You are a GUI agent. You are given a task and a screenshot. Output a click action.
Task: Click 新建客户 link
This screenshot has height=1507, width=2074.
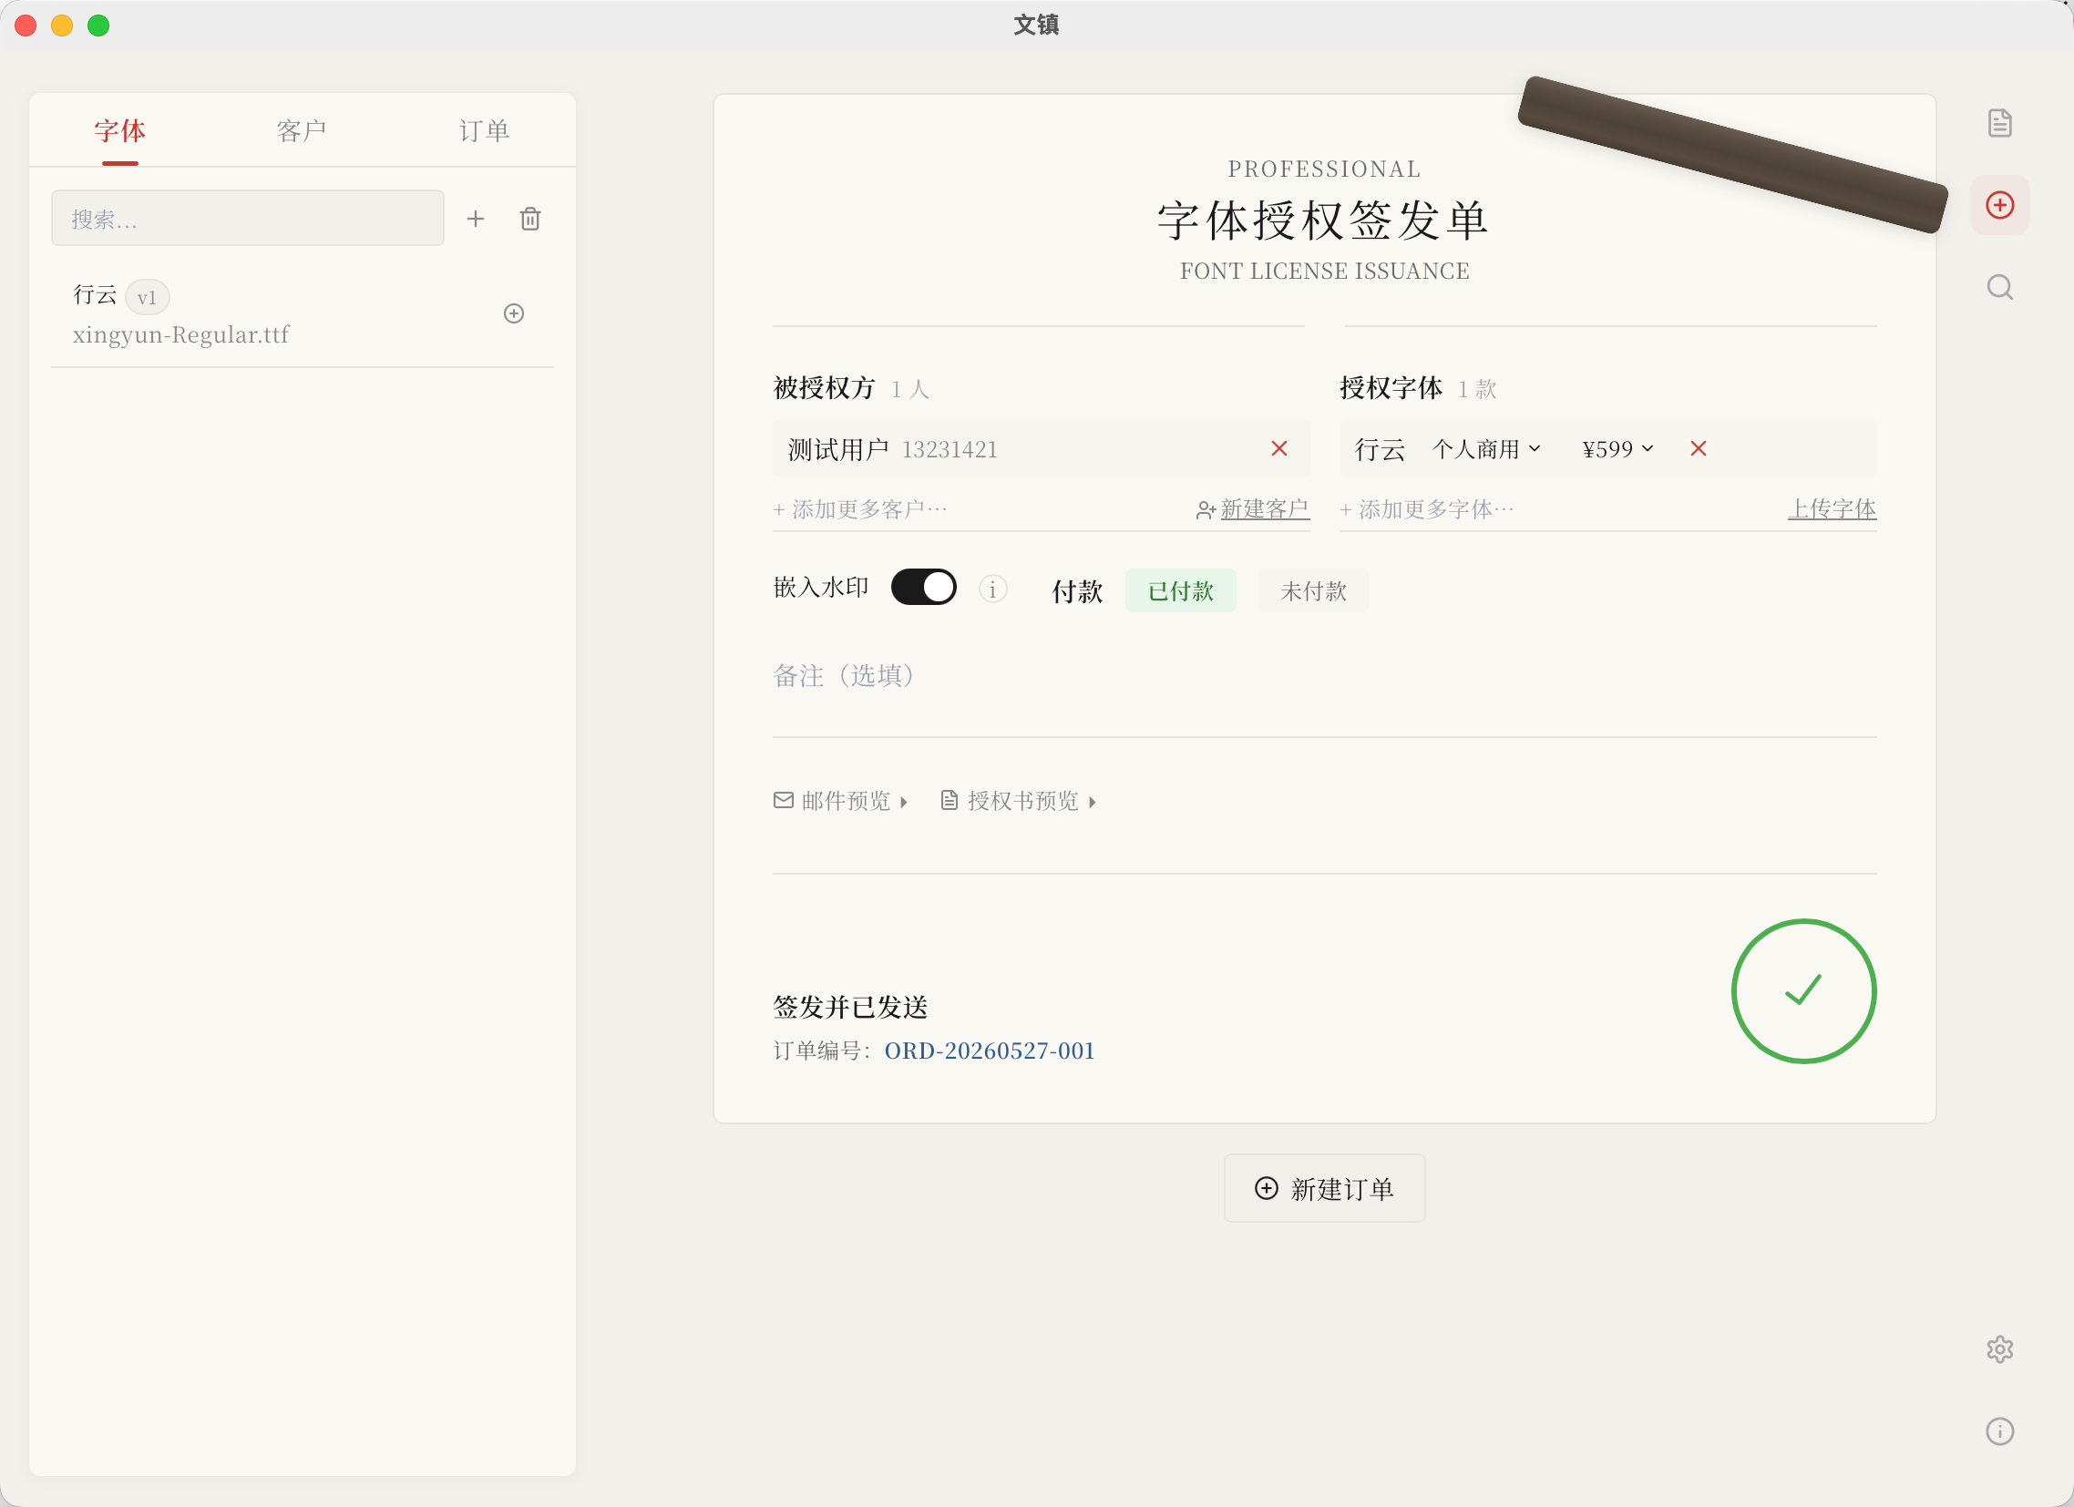[1253, 509]
